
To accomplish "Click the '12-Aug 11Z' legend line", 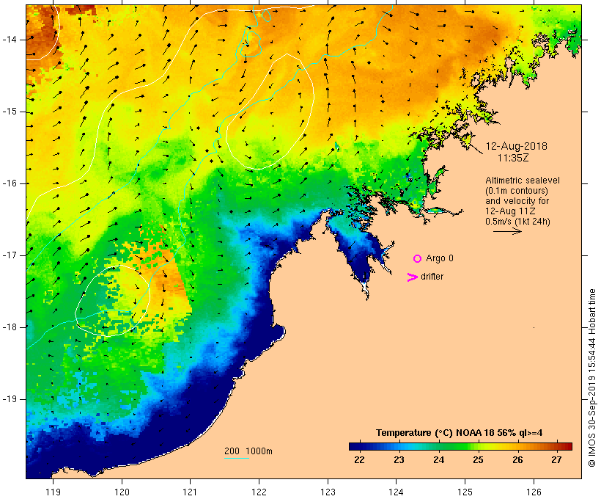I will click(510, 211).
